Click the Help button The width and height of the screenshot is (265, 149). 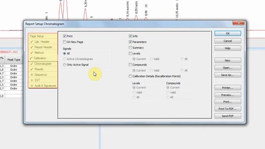tap(228, 48)
